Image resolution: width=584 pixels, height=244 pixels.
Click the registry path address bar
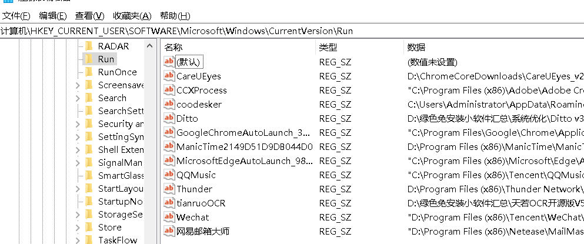pos(292,31)
